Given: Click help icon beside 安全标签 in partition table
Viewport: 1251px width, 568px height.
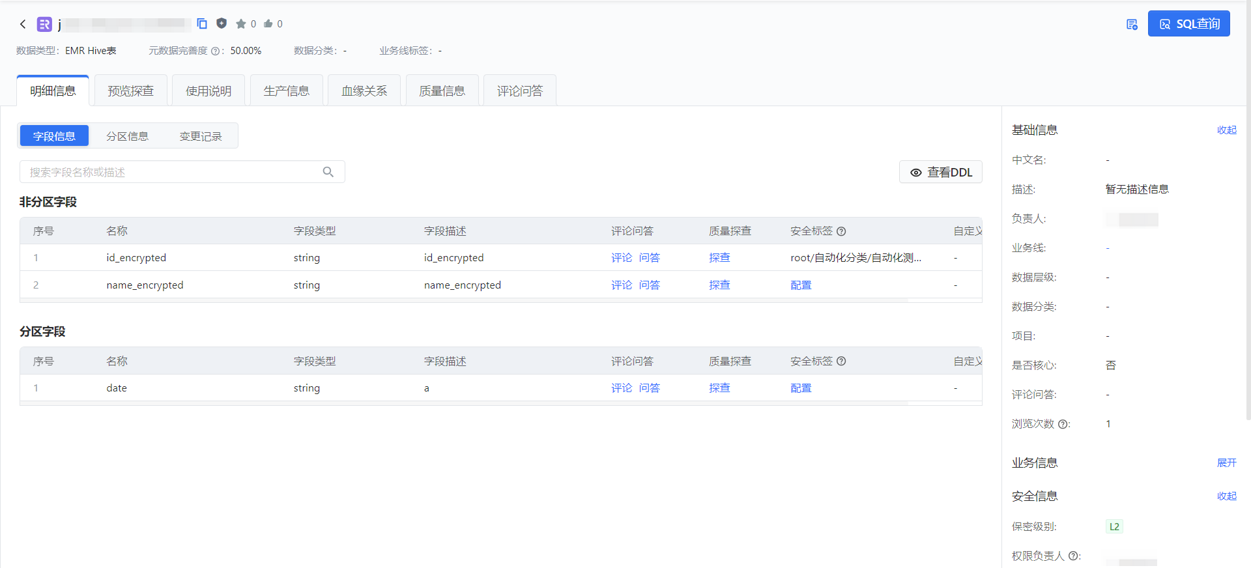Looking at the screenshot, I should [841, 361].
